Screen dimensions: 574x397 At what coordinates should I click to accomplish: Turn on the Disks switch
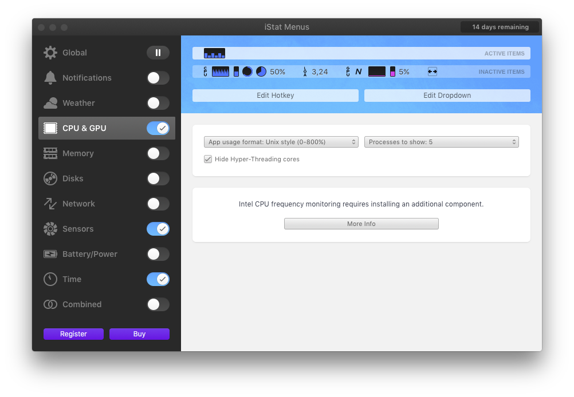(158, 178)
